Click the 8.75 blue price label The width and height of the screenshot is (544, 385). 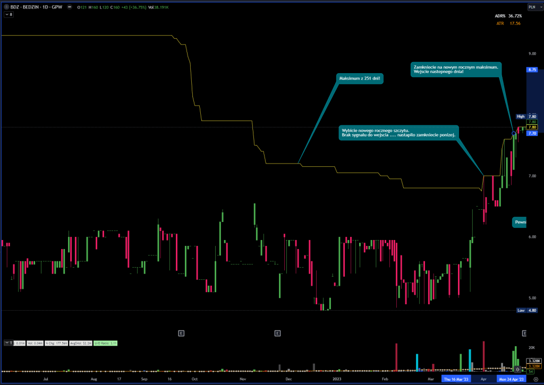(x=532, y=70)
